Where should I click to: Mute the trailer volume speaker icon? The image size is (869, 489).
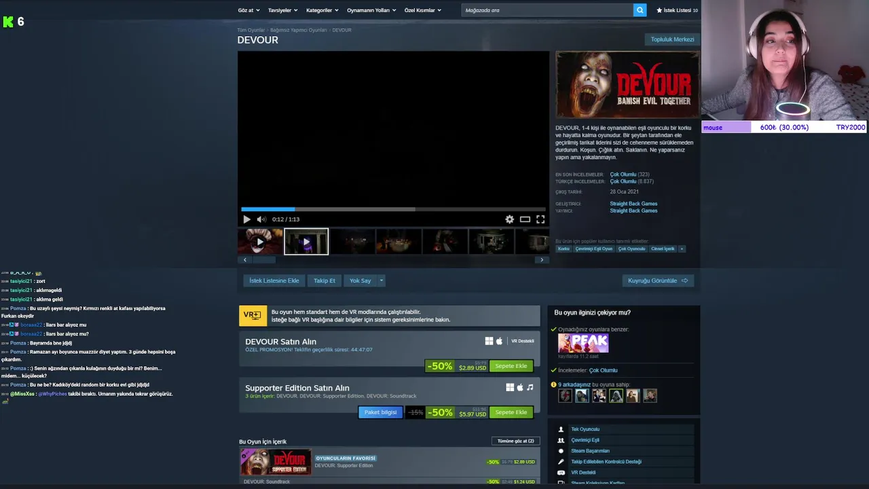click(261, 219)
